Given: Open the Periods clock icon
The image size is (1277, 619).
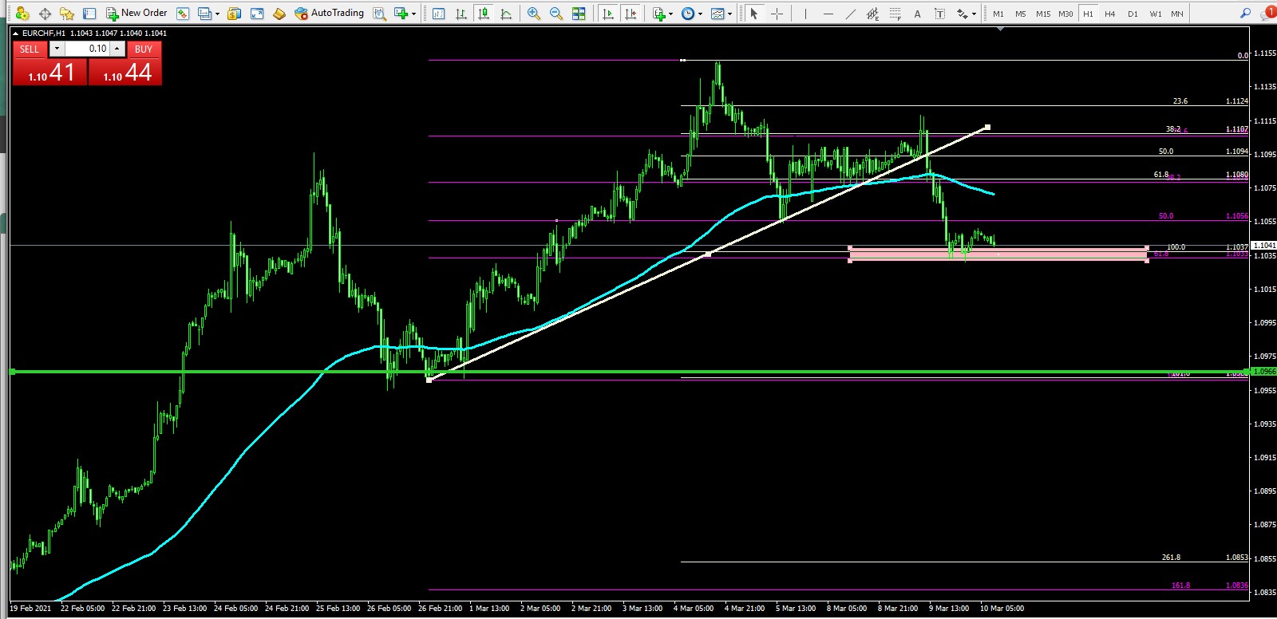Looking at the screenshot, I should tap(688, 14).
